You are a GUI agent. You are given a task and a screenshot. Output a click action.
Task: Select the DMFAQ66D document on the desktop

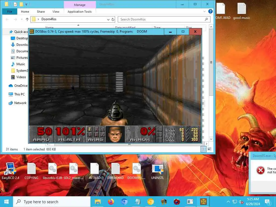coord(115,171)
